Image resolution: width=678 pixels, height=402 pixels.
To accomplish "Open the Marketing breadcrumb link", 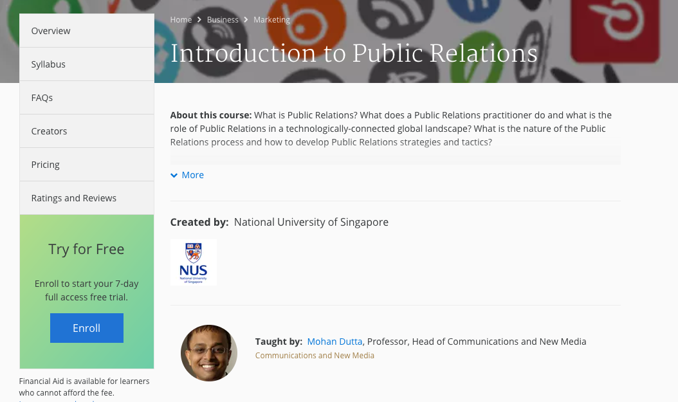I will coord(271,20).
